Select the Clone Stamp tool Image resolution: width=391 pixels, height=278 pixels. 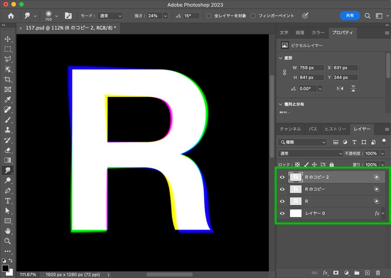pos(8,130)
